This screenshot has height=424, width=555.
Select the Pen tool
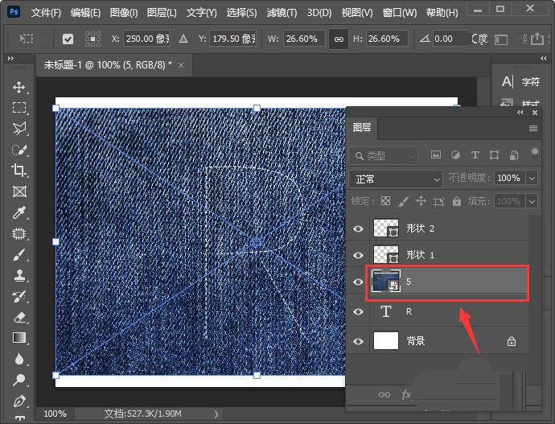19,401
